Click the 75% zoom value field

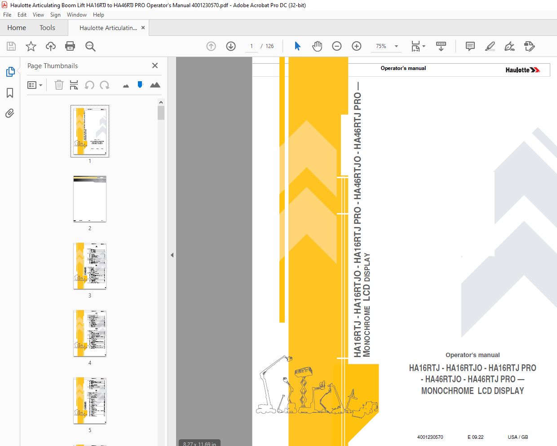coord(381,46)
